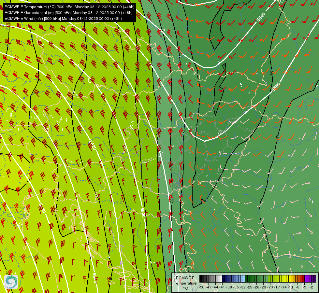Click the white swatch above -41
The height and width of the screenshot is (293, 319).
point(221,279)
